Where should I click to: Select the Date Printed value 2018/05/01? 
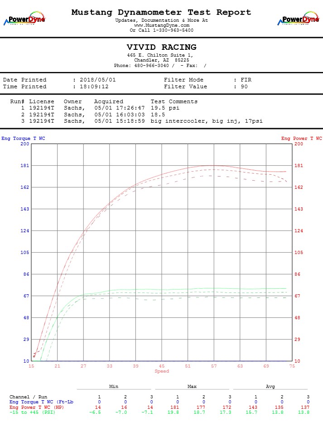tap(98, 80)
